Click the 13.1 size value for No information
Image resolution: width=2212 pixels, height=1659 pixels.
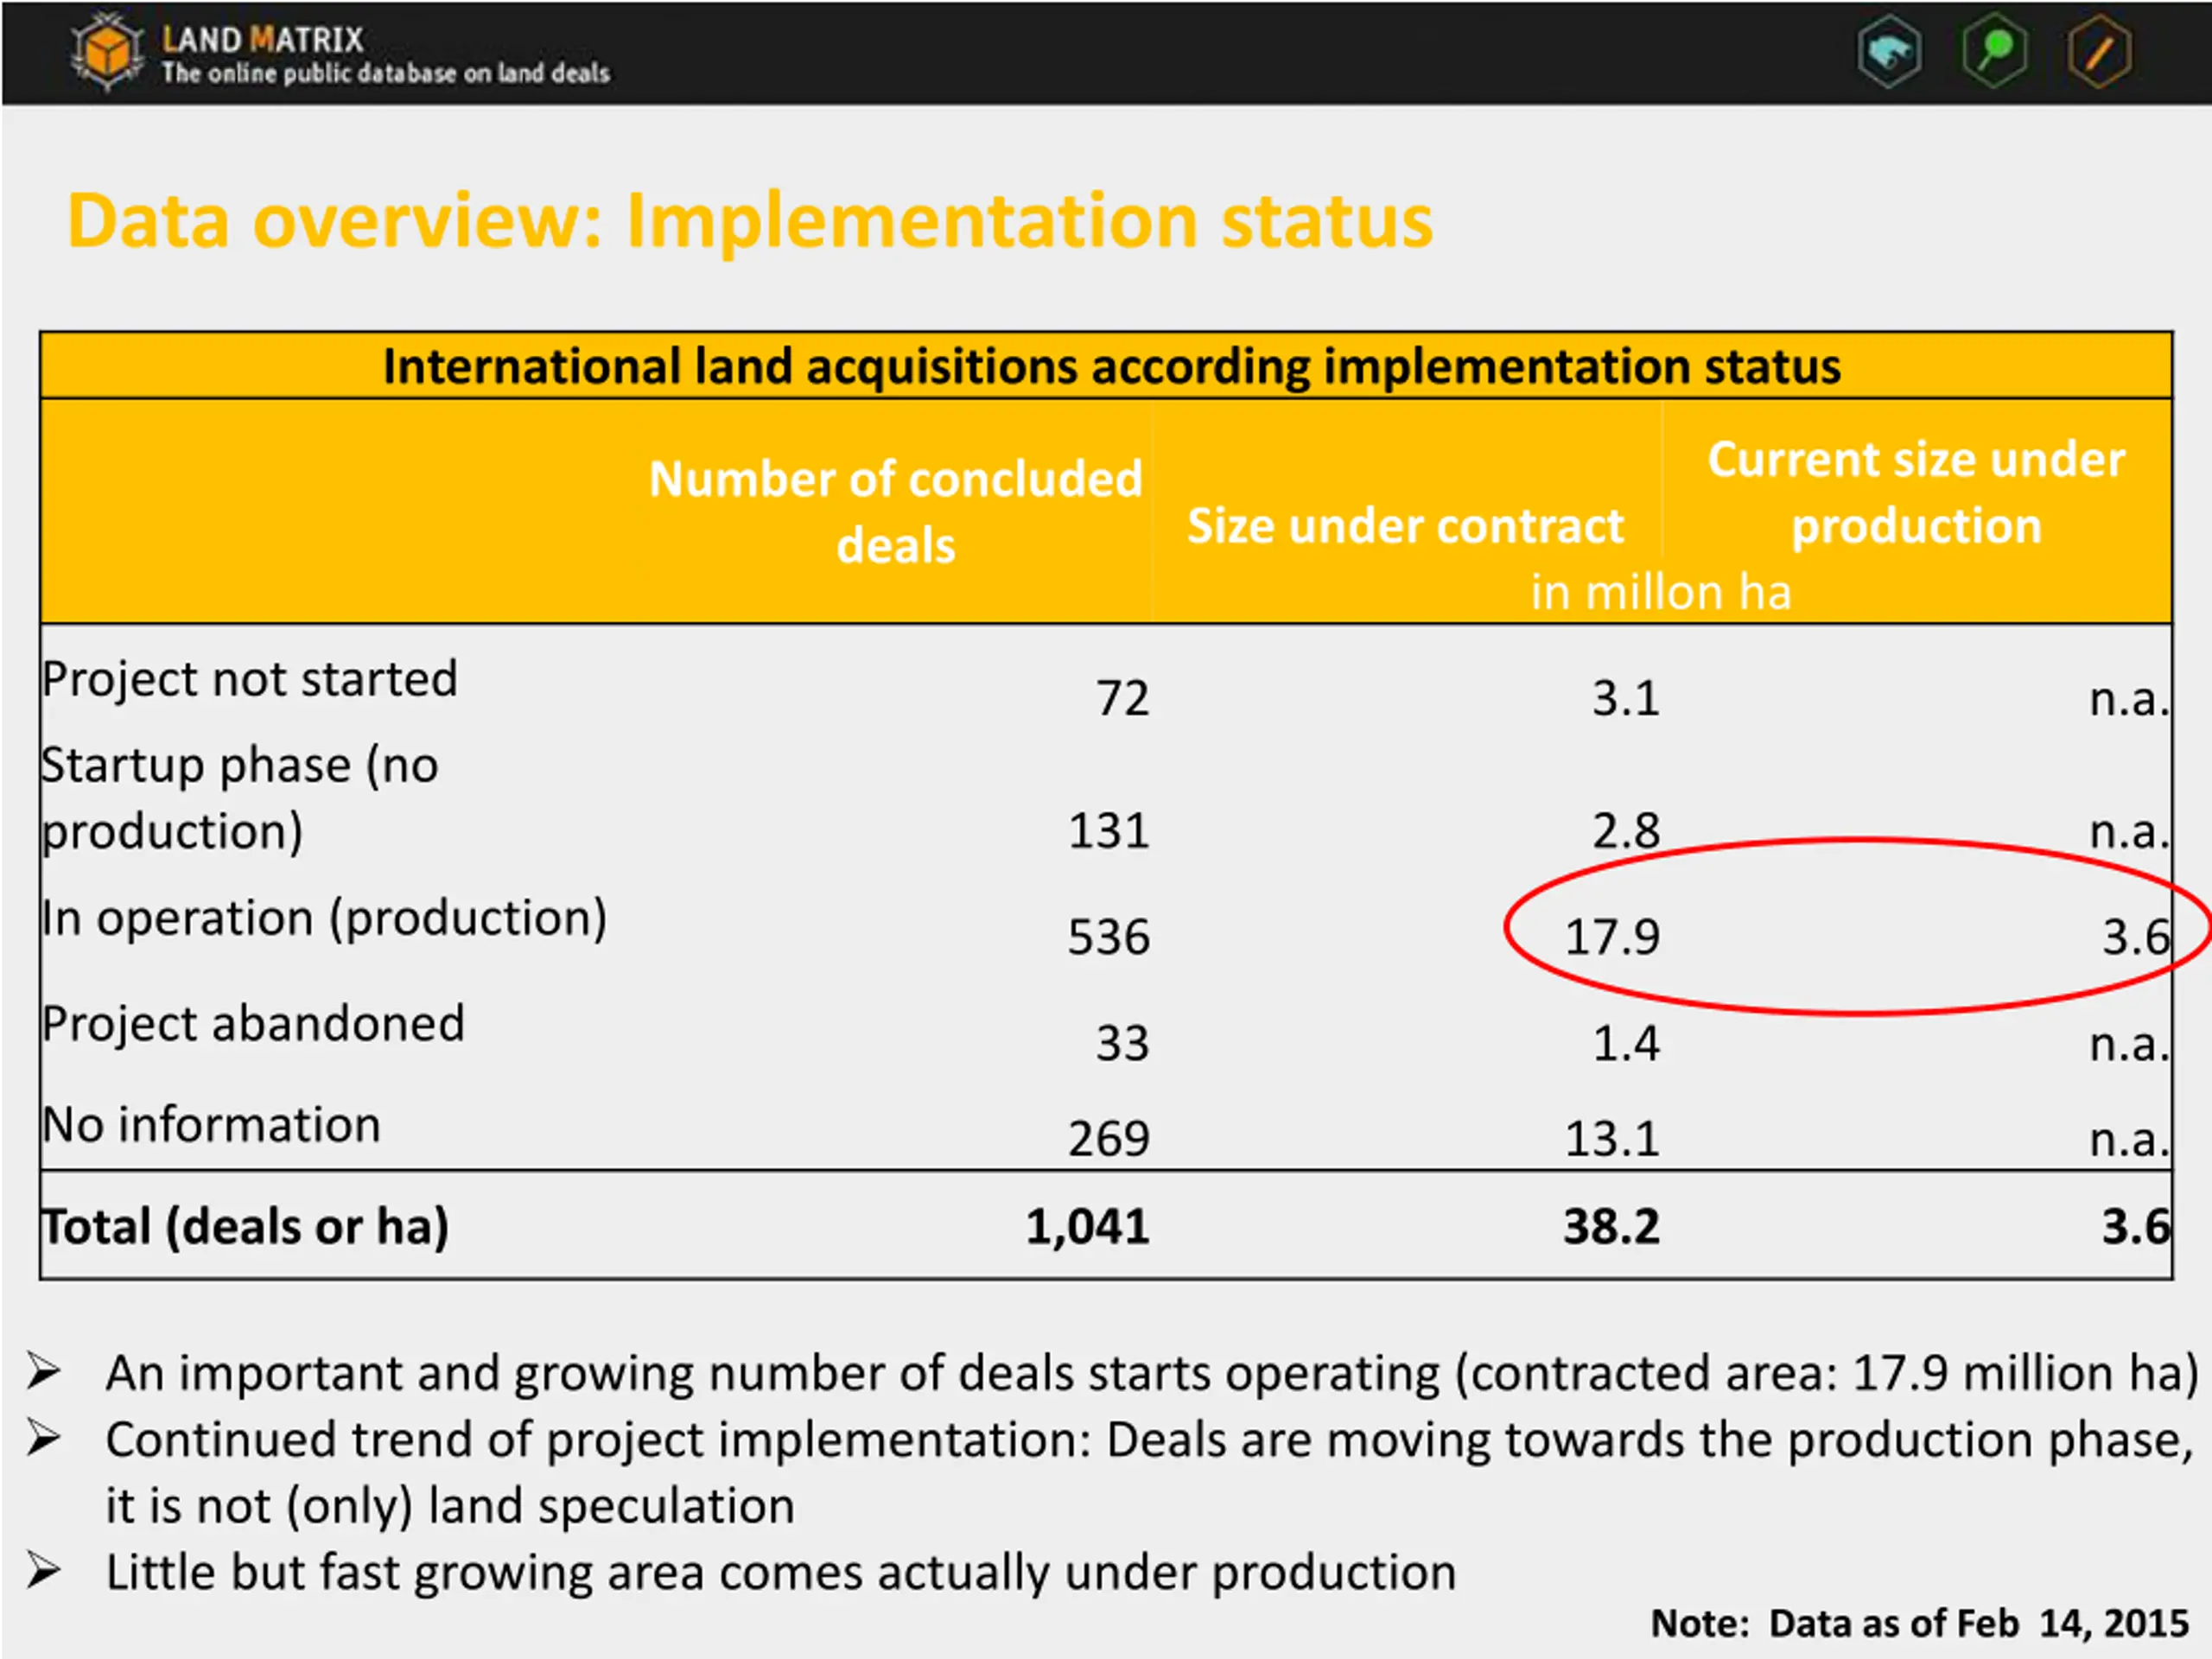(x=1612, y=1139)
